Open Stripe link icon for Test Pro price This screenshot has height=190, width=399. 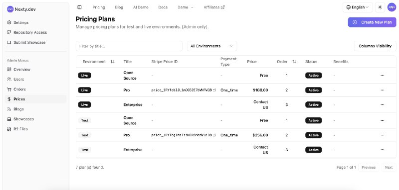tap(214, 135)
